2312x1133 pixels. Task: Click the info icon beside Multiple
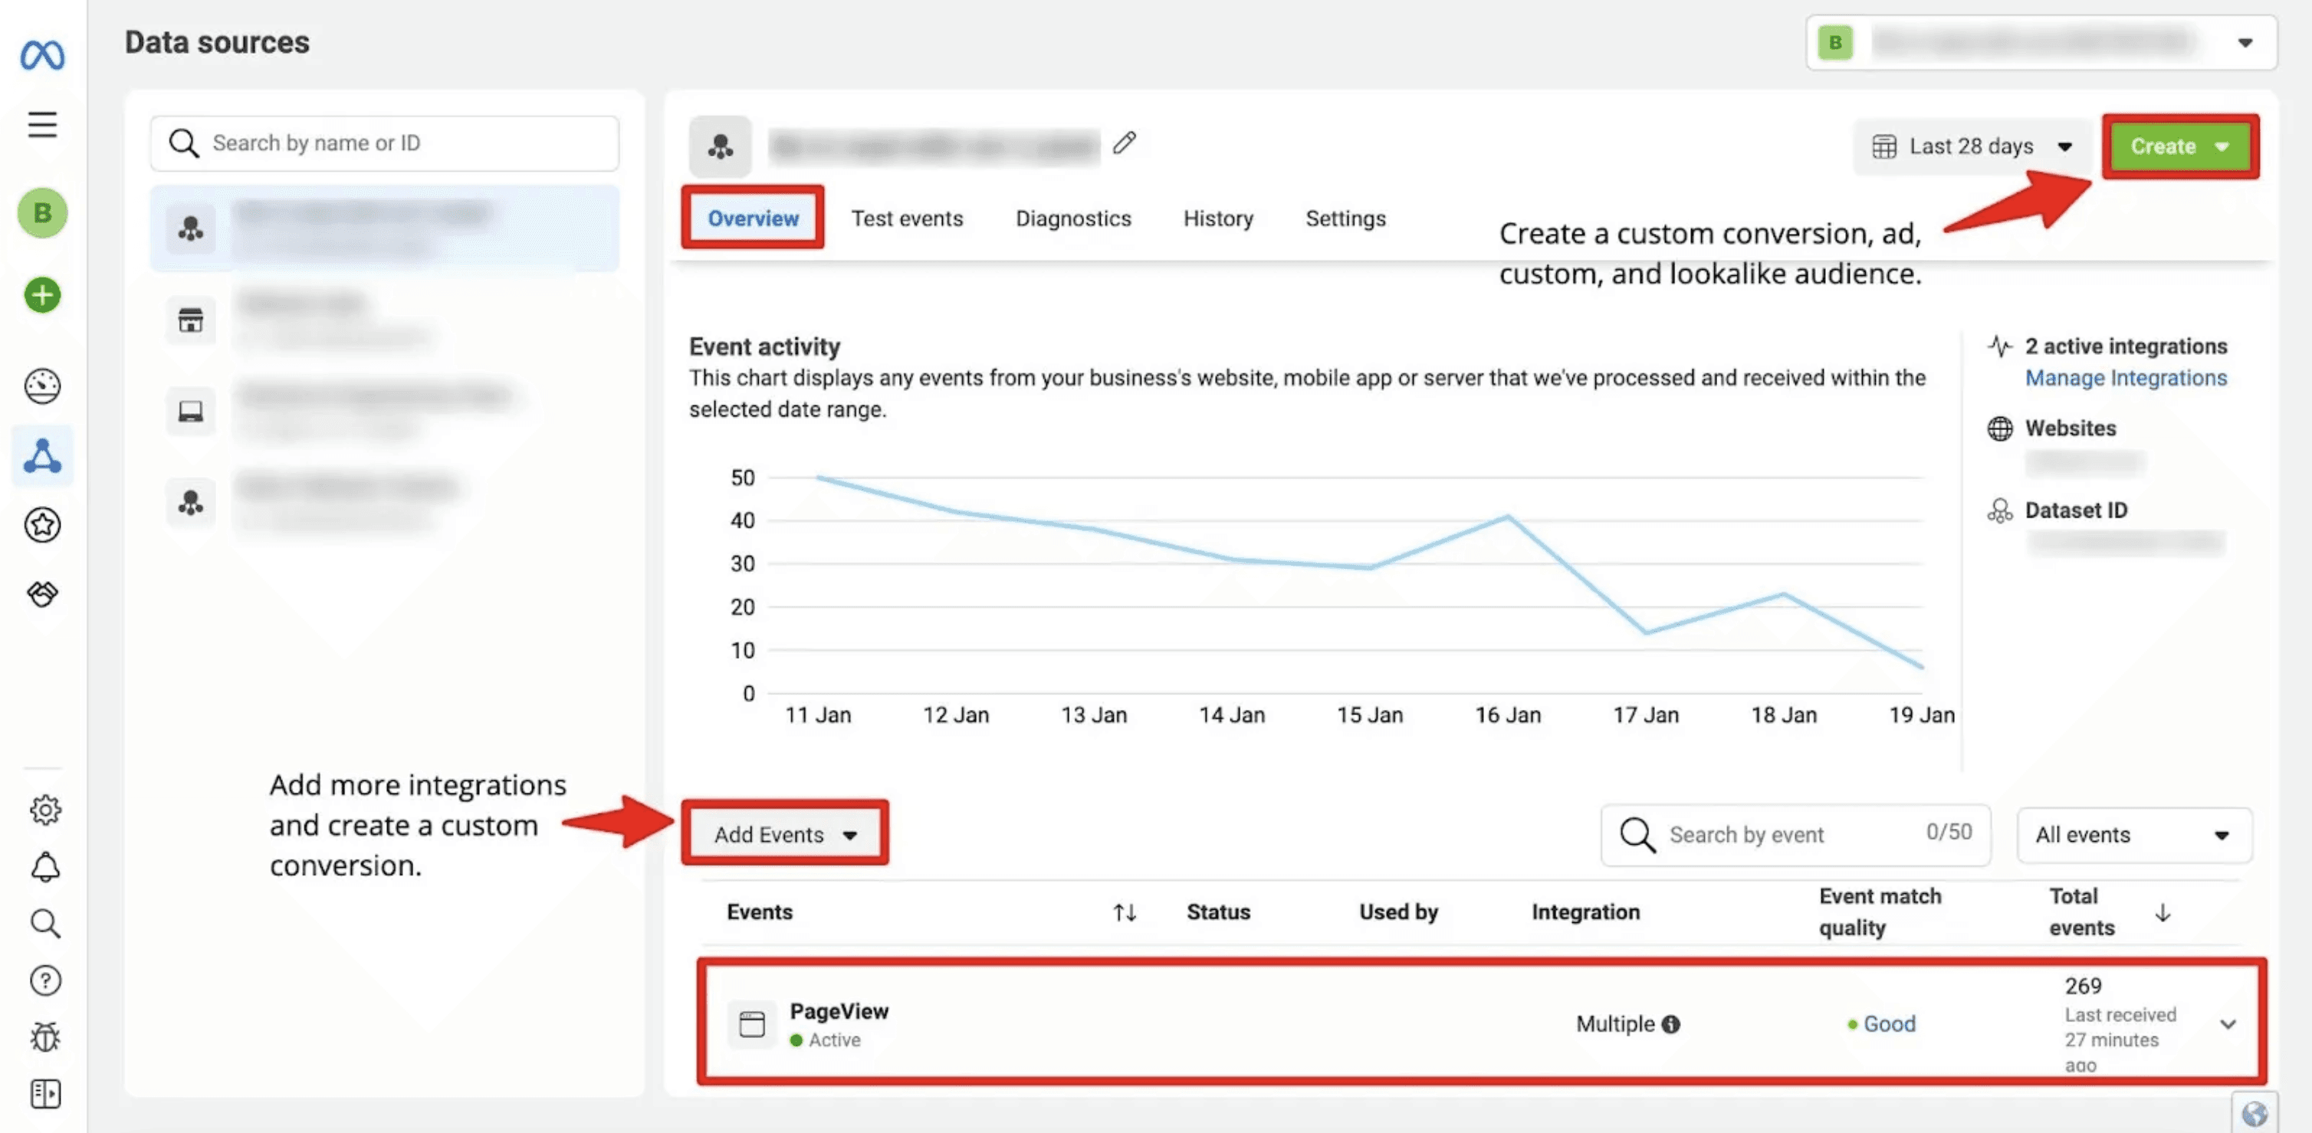1670,1024
